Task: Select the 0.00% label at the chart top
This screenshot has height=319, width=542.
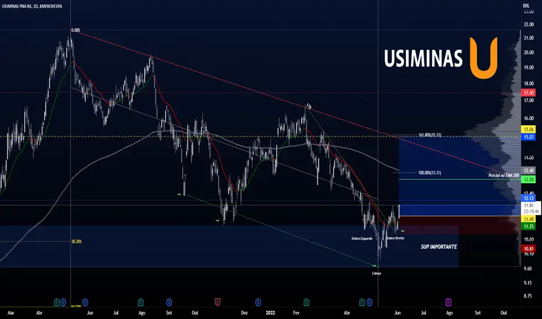Action: 76,30
